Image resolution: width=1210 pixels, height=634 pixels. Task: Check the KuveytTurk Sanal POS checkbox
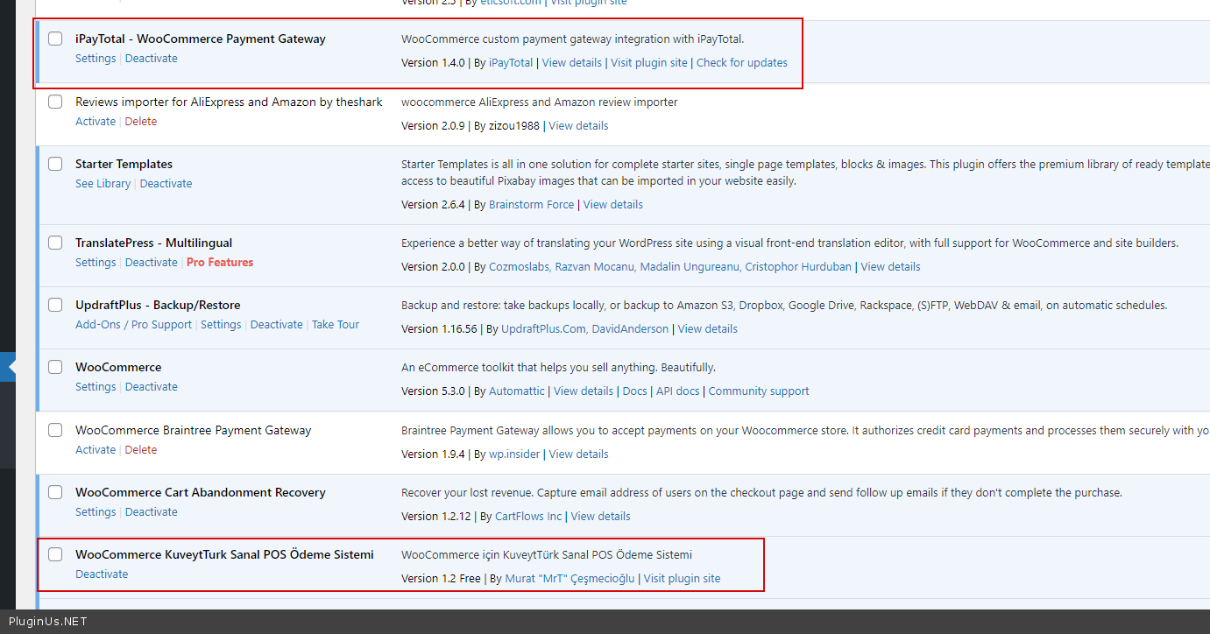(55, 554)
